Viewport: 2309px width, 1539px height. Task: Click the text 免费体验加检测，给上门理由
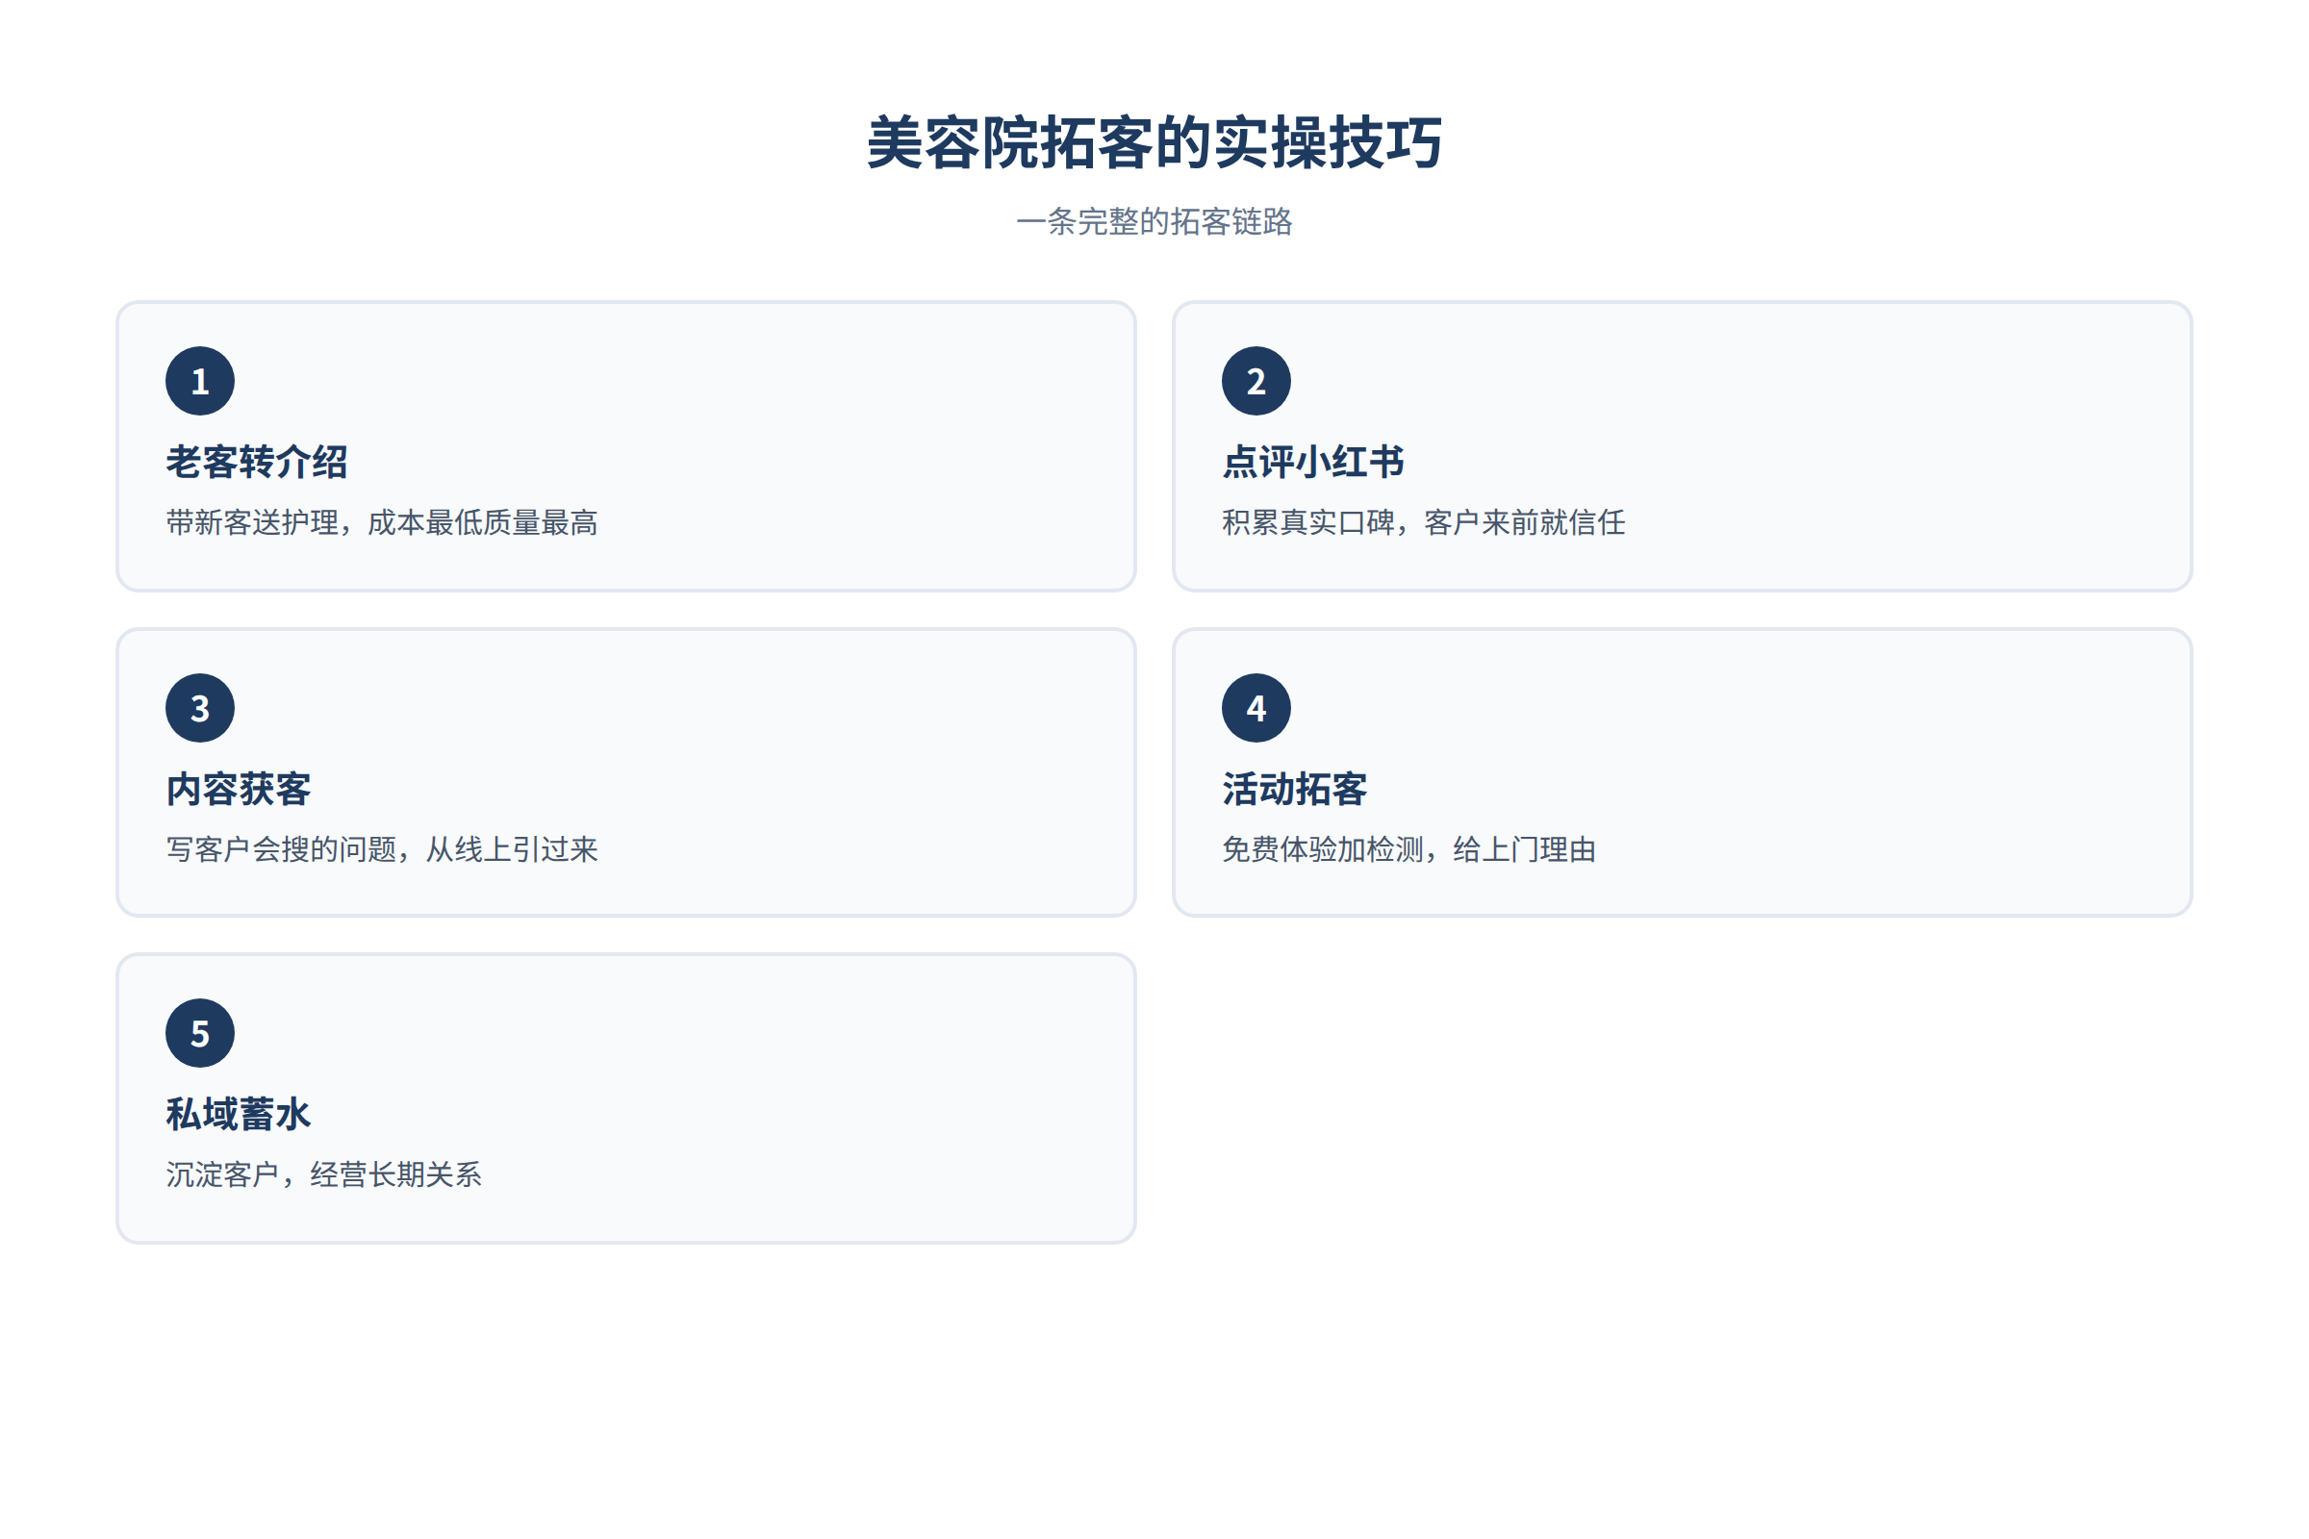click(1408, 849)
